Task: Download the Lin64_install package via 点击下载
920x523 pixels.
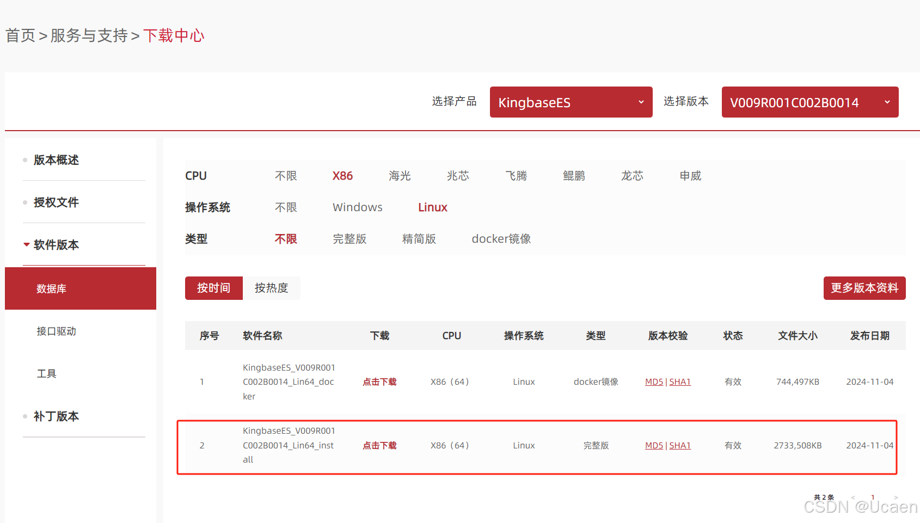Action: pos(379,446)
